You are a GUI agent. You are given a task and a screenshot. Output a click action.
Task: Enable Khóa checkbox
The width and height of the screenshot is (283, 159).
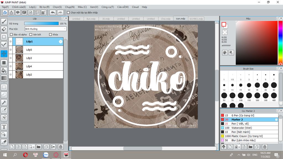[51, 35]
